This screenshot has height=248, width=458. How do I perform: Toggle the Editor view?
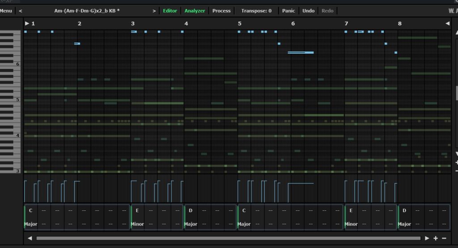click(x=170, y=11)
